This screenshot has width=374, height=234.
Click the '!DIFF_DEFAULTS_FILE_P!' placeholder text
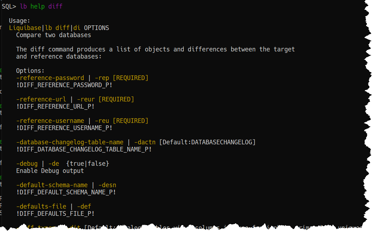click(x=56, y=214)
